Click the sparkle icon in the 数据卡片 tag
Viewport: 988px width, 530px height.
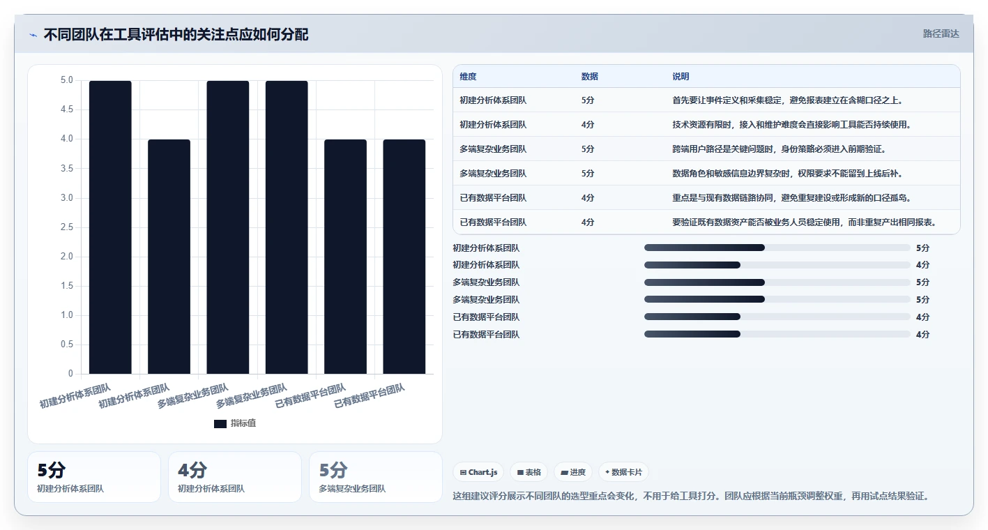607,472
